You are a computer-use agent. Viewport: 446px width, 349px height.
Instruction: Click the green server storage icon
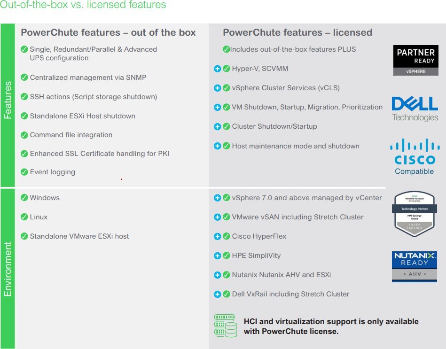[x=226, y=326]
